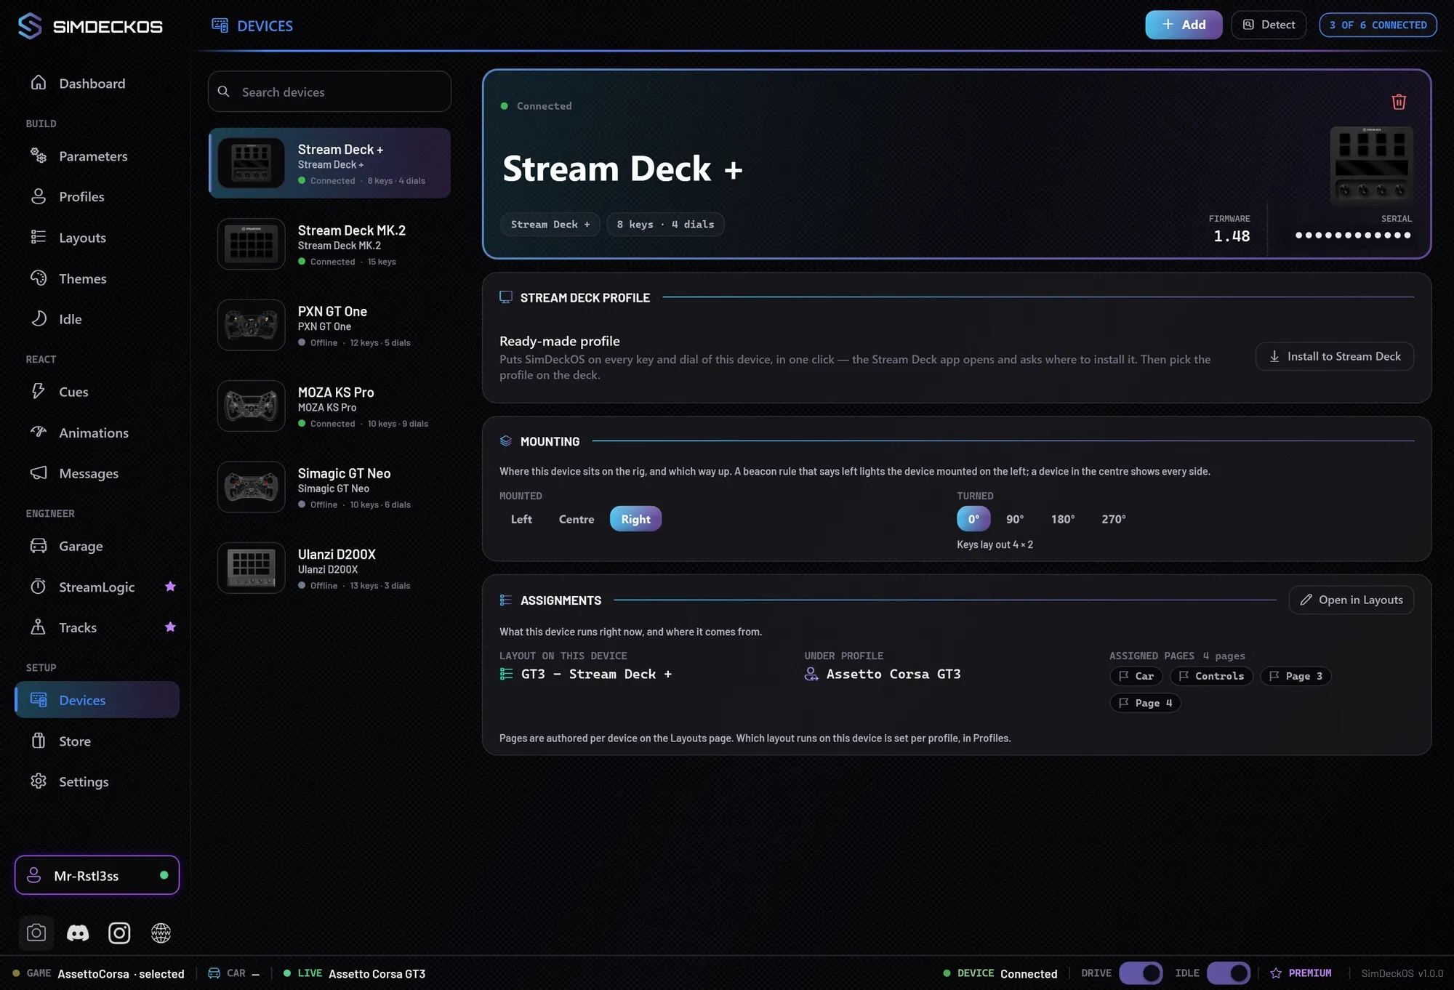
Task: Open the Dashboard page
Action: pyautogui.click(x=97, y=84)
